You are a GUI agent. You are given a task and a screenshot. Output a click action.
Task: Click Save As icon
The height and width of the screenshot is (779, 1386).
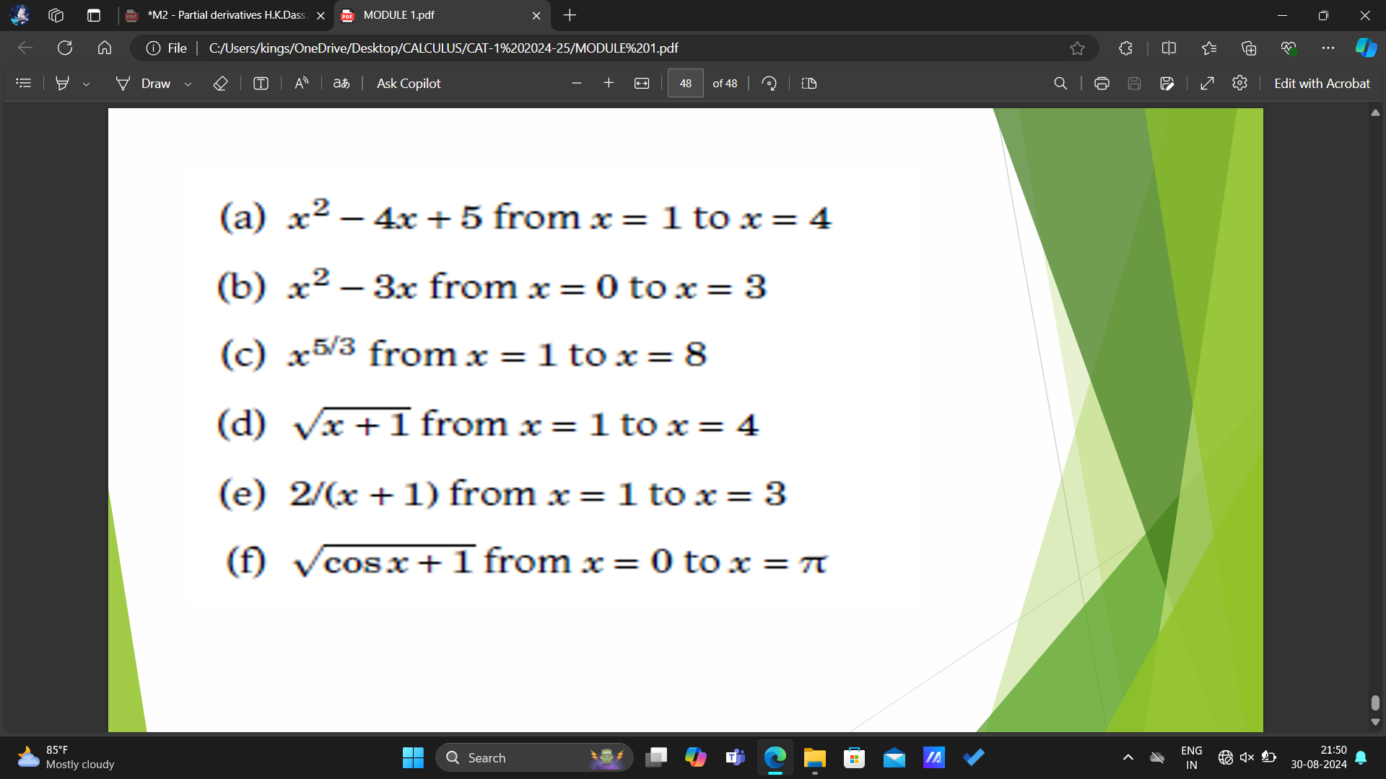click(x=1167, y=84)
